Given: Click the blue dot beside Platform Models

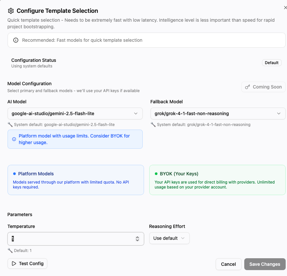Looking at the screenshot, I should click(x=14, y=174).
